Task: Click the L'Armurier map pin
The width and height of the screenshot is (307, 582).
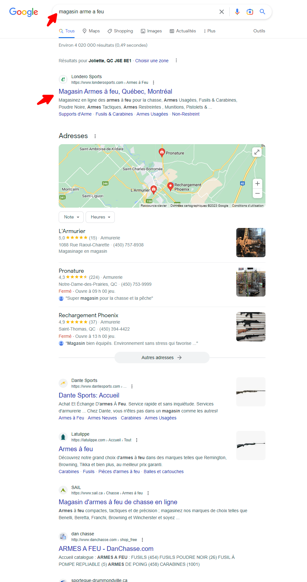Action: coord(153,190)
